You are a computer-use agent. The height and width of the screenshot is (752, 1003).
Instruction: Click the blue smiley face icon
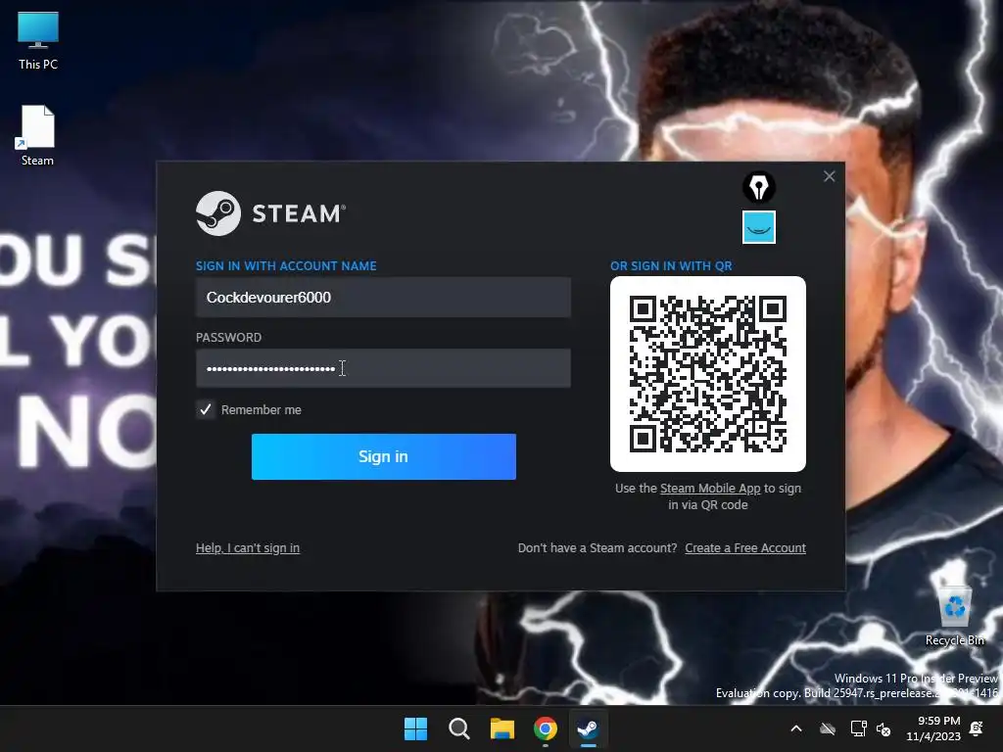click(x=759, y=227)
